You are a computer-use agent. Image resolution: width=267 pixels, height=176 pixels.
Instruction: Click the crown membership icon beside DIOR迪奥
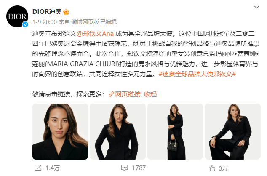click(x=66, y=12)
